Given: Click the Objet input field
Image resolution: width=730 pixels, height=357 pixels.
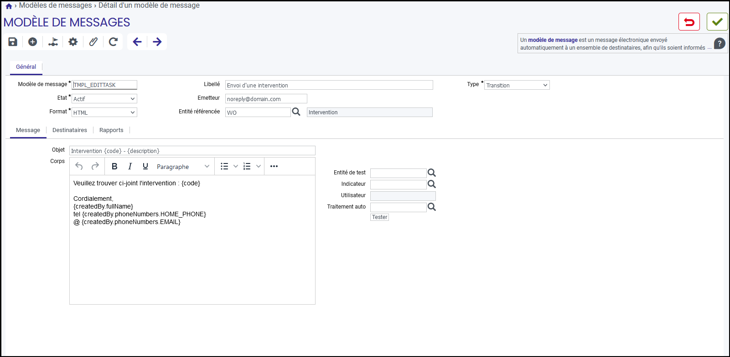Looking at the screenshot, I should click(192, 151).
